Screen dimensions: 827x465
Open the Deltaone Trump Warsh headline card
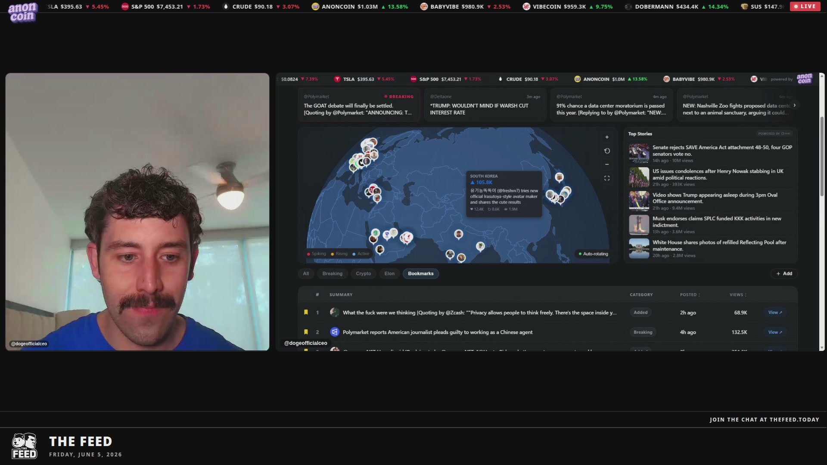[485, 105]
